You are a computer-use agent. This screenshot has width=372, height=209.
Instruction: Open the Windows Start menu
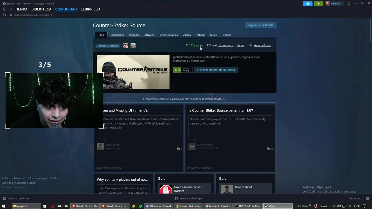4,206
